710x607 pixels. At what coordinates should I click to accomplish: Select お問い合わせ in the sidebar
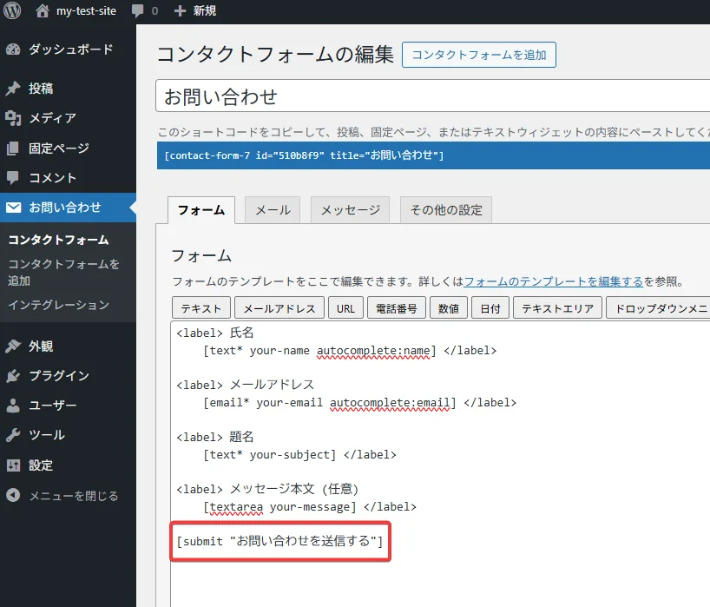pos(68,208)
